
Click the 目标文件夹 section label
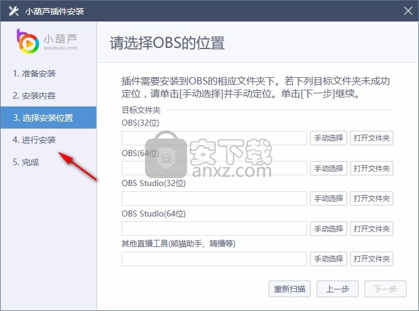tap(141, 109)
